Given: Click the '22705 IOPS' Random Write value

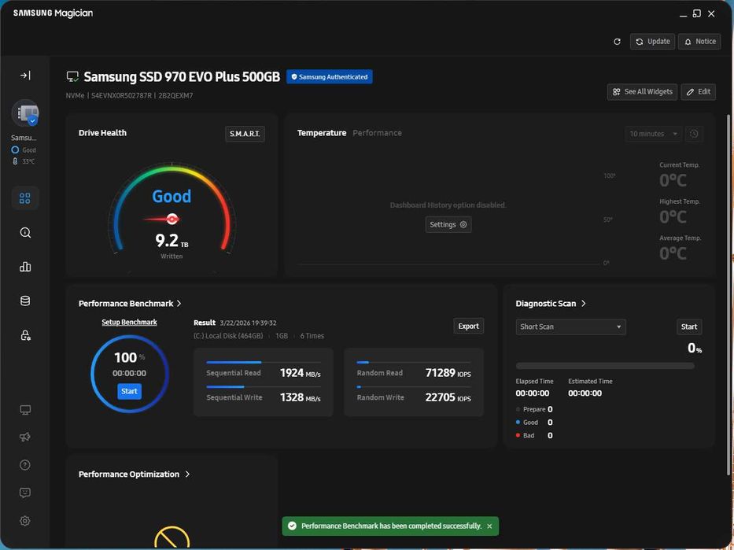Looking at the screenshot, I should tap(448, 397).
